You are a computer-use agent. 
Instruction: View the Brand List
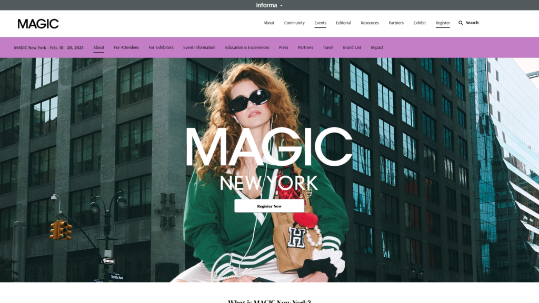(352, 47)
